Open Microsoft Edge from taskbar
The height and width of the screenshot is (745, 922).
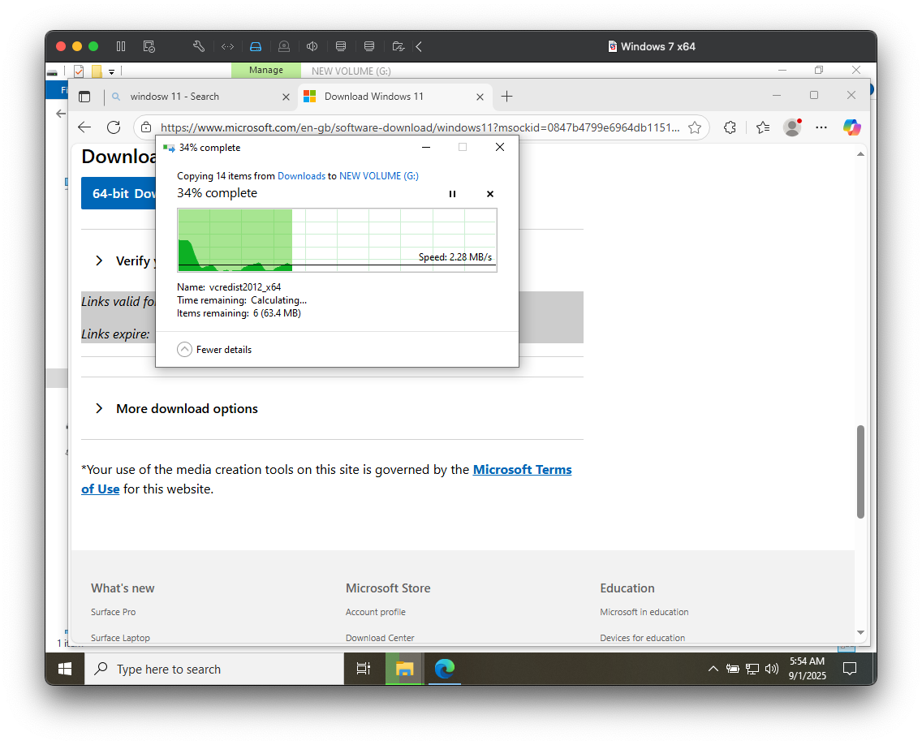click(x=445, y=669)
